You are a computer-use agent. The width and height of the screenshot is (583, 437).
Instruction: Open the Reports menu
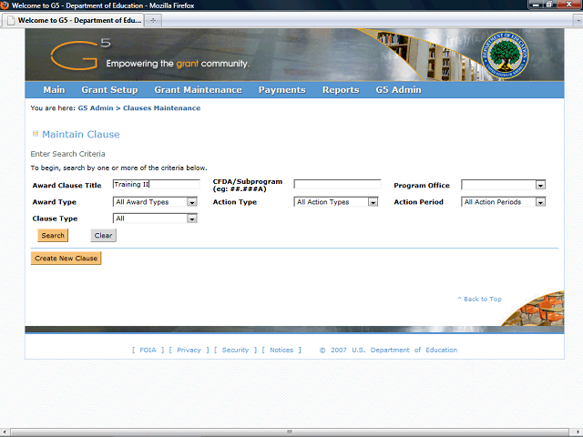click(x=341, y=90)
